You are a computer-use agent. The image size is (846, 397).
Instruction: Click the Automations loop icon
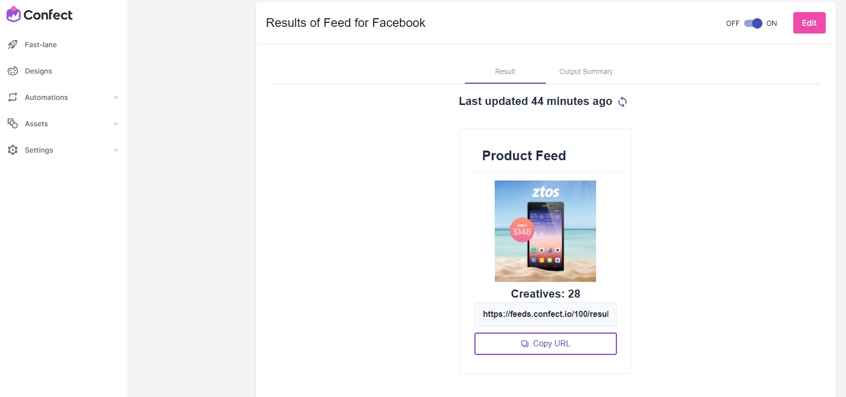click(x=13, y=97)
